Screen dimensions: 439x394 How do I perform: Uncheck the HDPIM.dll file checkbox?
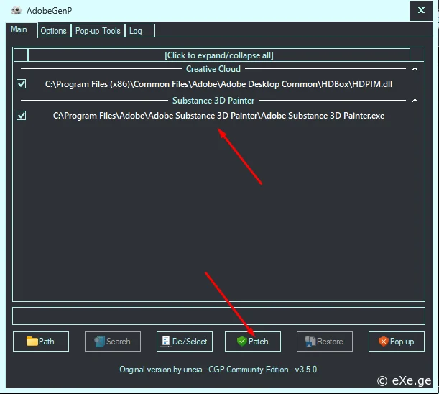coord(22,84)
